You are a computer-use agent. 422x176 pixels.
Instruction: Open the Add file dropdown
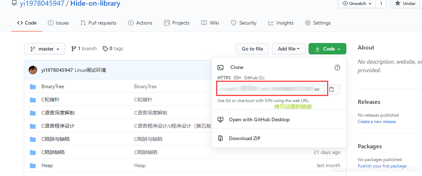[x=289, y=49]
